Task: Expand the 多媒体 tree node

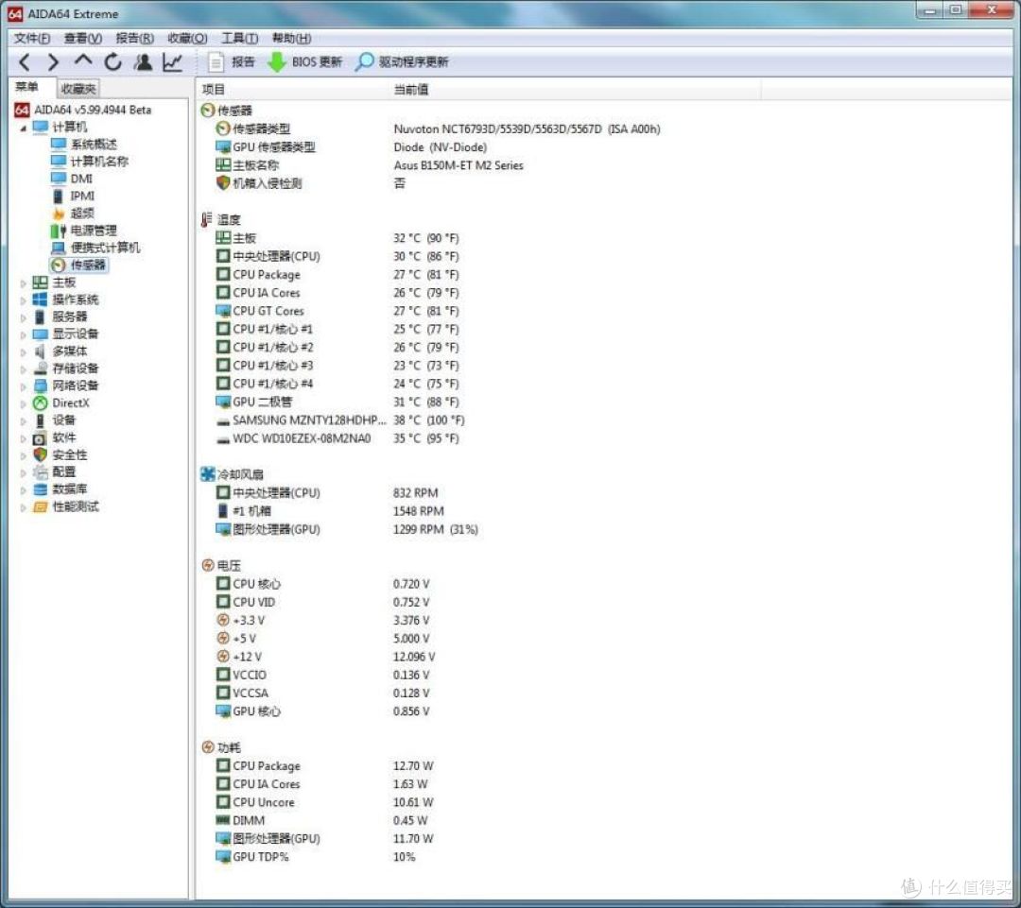Action: [x=23, y=352]
